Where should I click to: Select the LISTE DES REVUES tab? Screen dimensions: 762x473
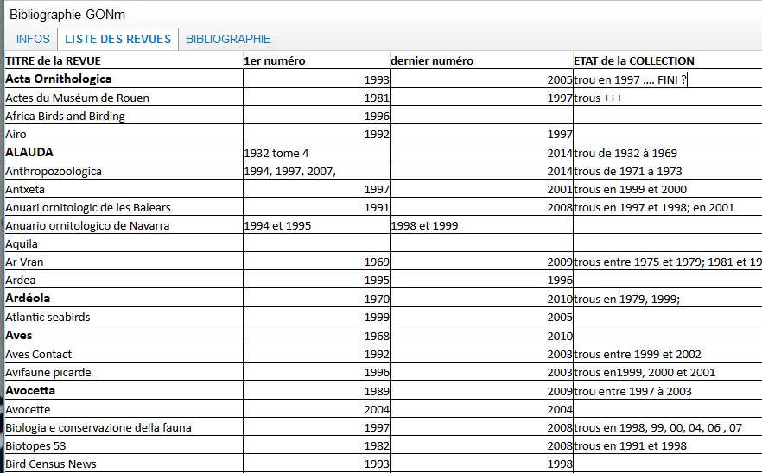(x=118, y=39)
